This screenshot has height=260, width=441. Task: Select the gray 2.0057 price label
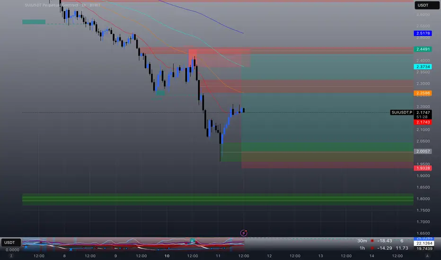coord(423,151)
